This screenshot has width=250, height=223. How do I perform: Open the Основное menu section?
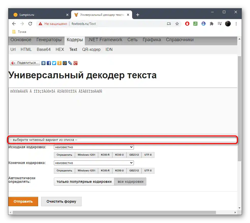[21, 40]
